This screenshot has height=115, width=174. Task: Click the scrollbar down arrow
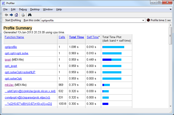pyautogui.click(x=170, y=106)
